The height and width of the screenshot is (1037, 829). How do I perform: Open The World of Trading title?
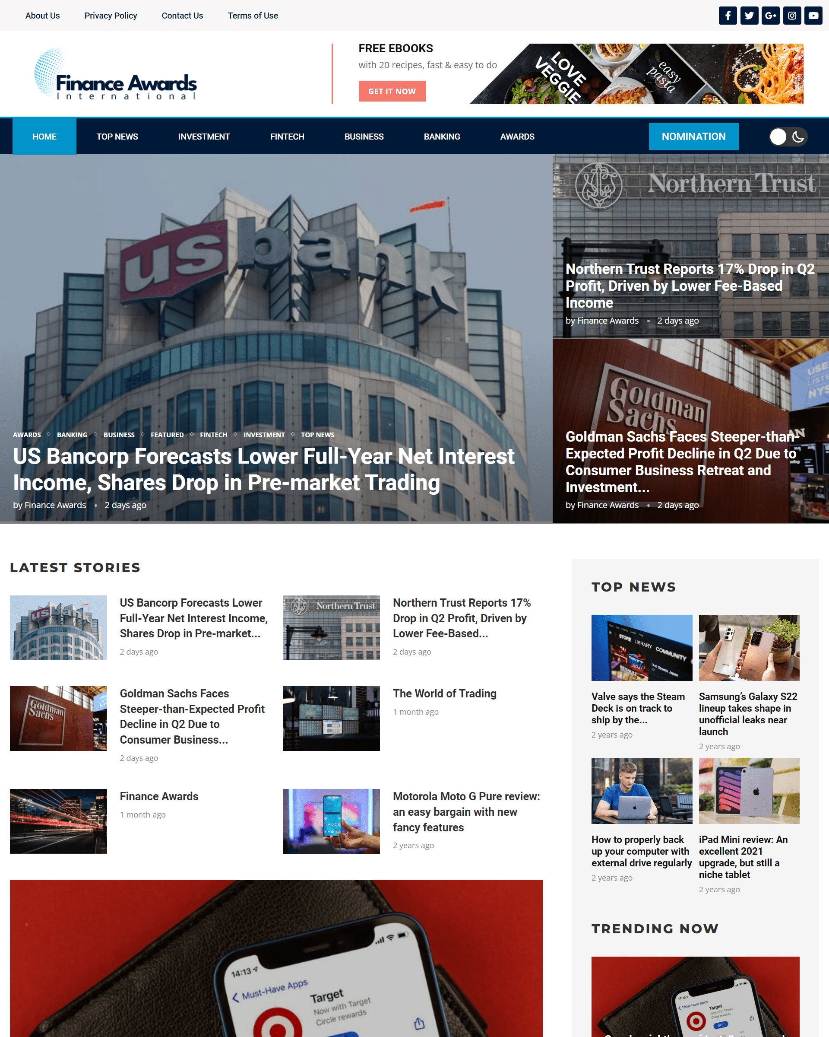[445, 693]
